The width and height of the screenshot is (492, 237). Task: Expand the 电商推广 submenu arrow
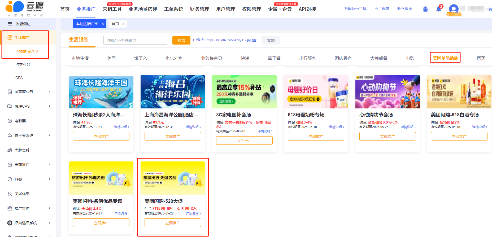(49, 165)
